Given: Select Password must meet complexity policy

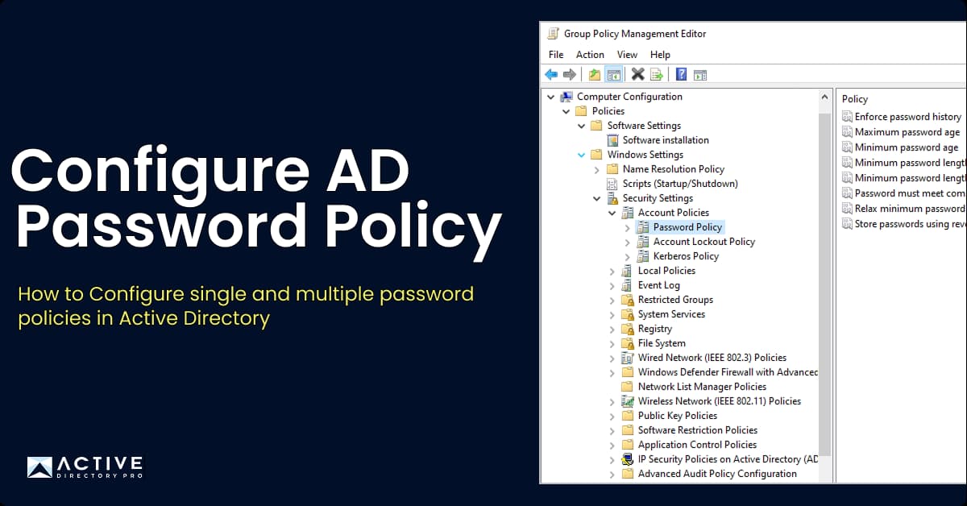Looking at the screenshot, I should (x=910, y=193).
